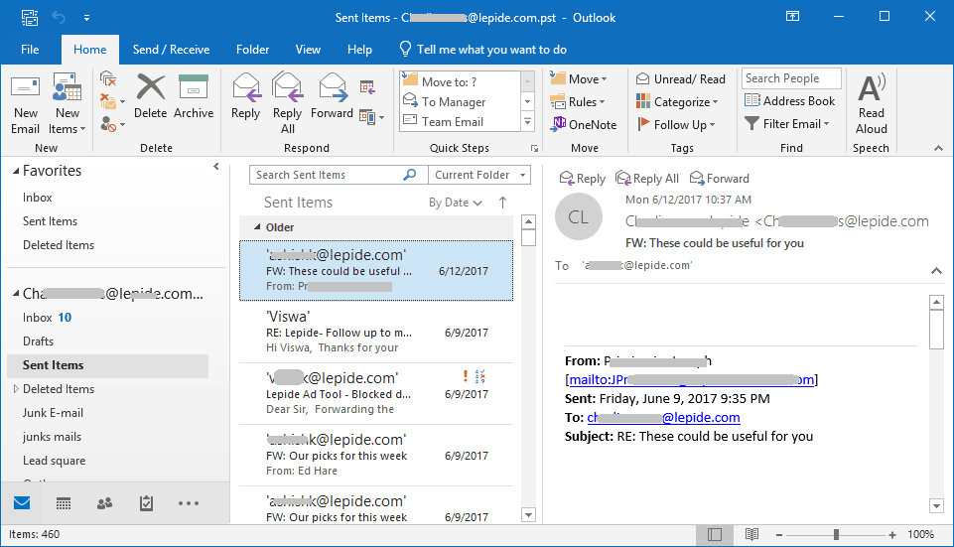Screen dimensions: 954x547
Task: Open the Address Book
Action: (790, 101)
